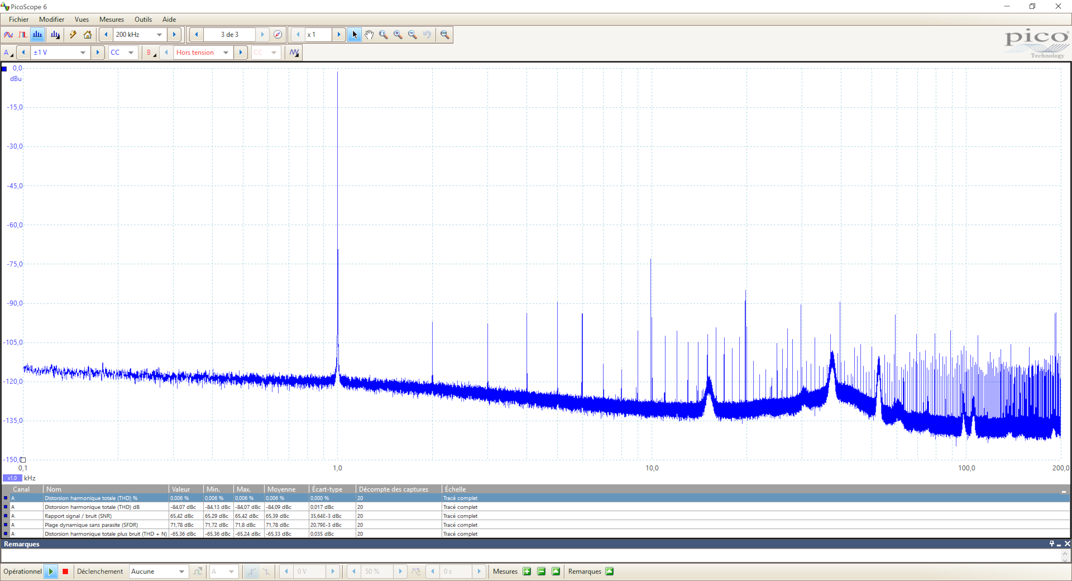Image resolution: width=1072 pixels, height=581 pixels.
Task: Click the 'Nom' column header
Action: [x=106, y=489]
